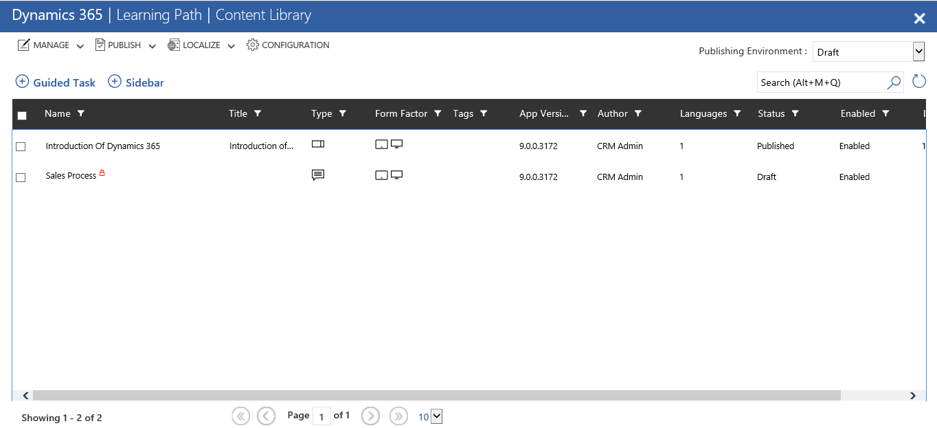This screenshot has height=428, width=937.
Task: Expand the Manage menu arrow
Action: coord(80,46)
